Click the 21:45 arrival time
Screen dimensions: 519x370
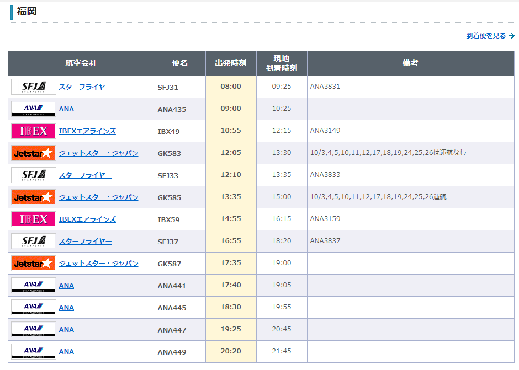coord(282,351)
